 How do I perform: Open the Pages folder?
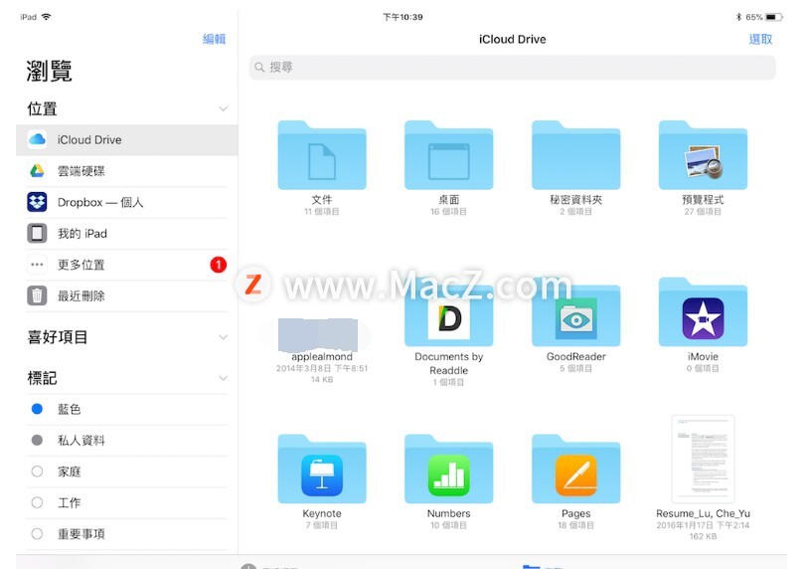pos(575,470)
